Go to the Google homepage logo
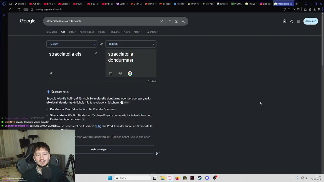This screenshot has height=182, width=324. click(28, 21)
